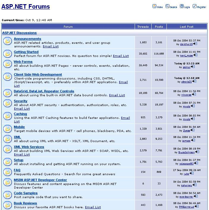Open the Security forum

(21, 101)
